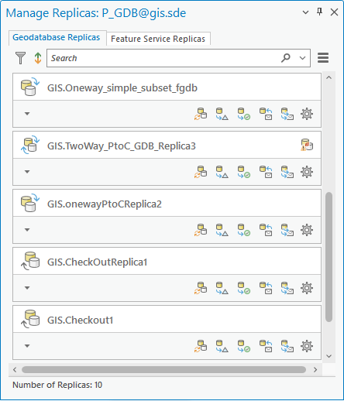Export acknowledgement message for GIS.TwoWay_PtoC_GDB_Replica3
The width and height of the screenshot is (344, 401).
pyautogui.click(x=244, y=172)
